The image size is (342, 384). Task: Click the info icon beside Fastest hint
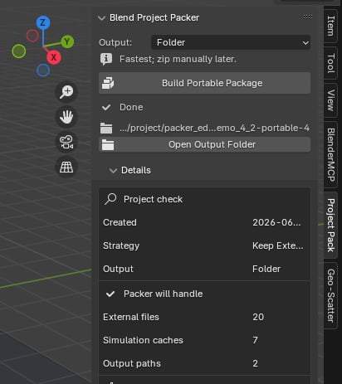tap(106, 59)
